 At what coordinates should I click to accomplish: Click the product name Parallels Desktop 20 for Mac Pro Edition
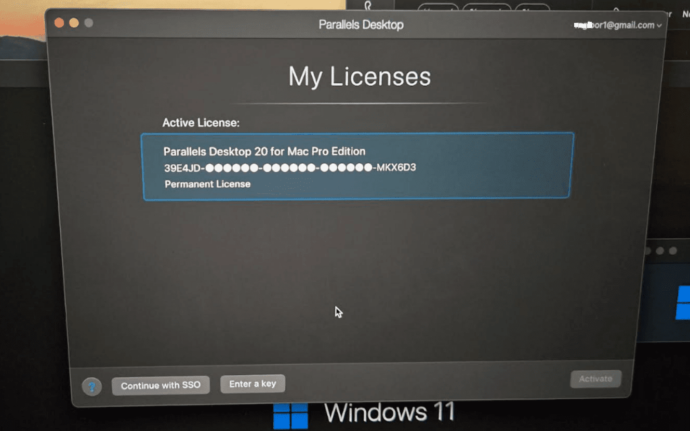(264, 151)
